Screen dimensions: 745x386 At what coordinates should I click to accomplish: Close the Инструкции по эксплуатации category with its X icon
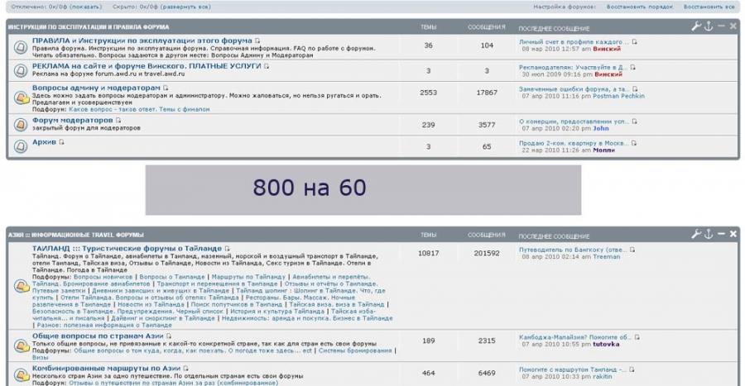click(733, 26)
